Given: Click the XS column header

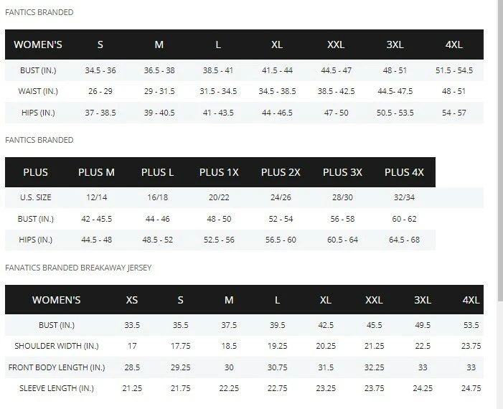Looking at the screenshot, I should coord(132,300).
